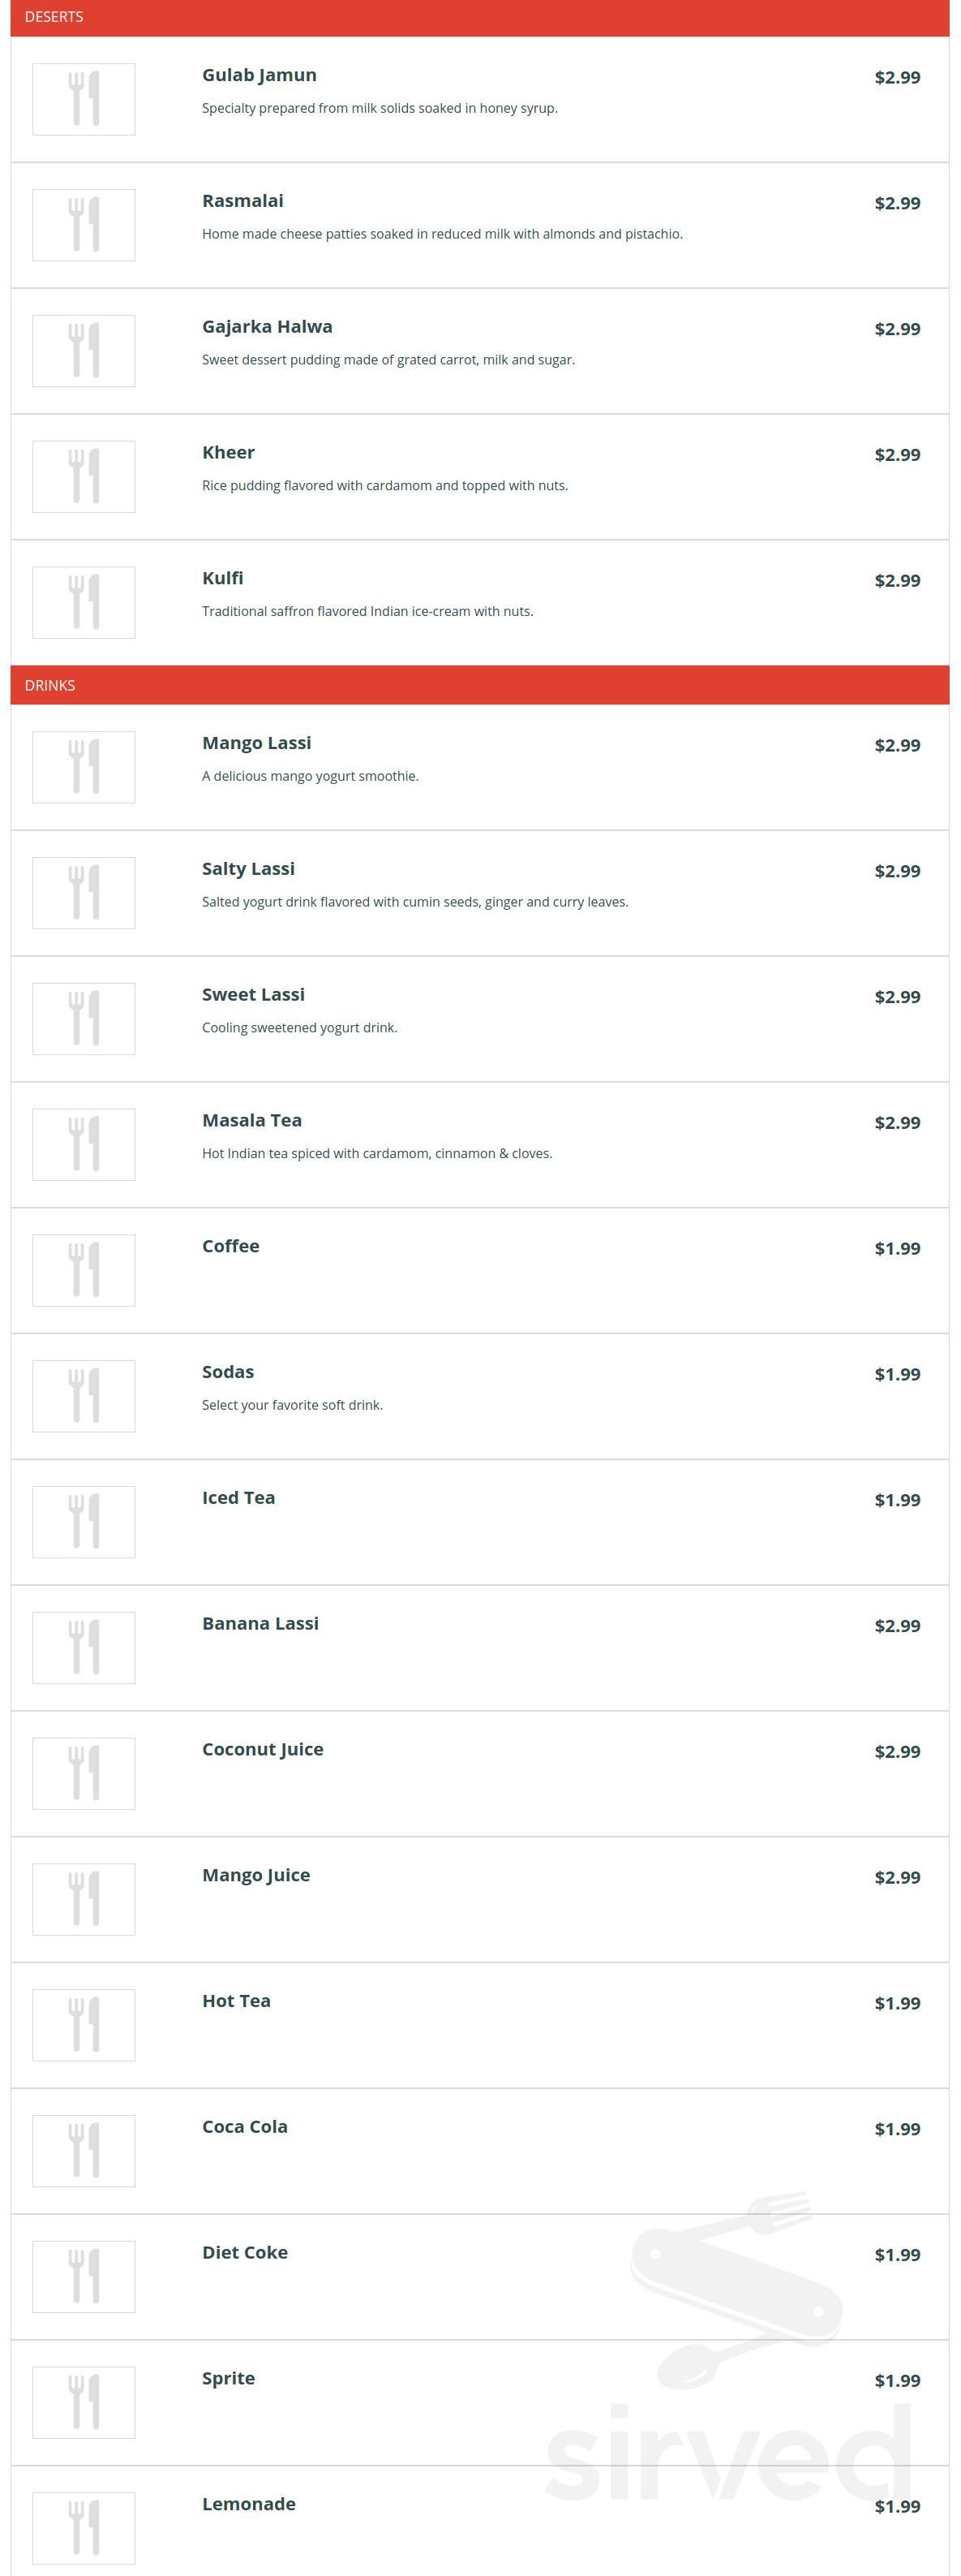This screenshot has width=961, height=2576.
Task: Open the DRINKS section header
Action: coord(479,686)
